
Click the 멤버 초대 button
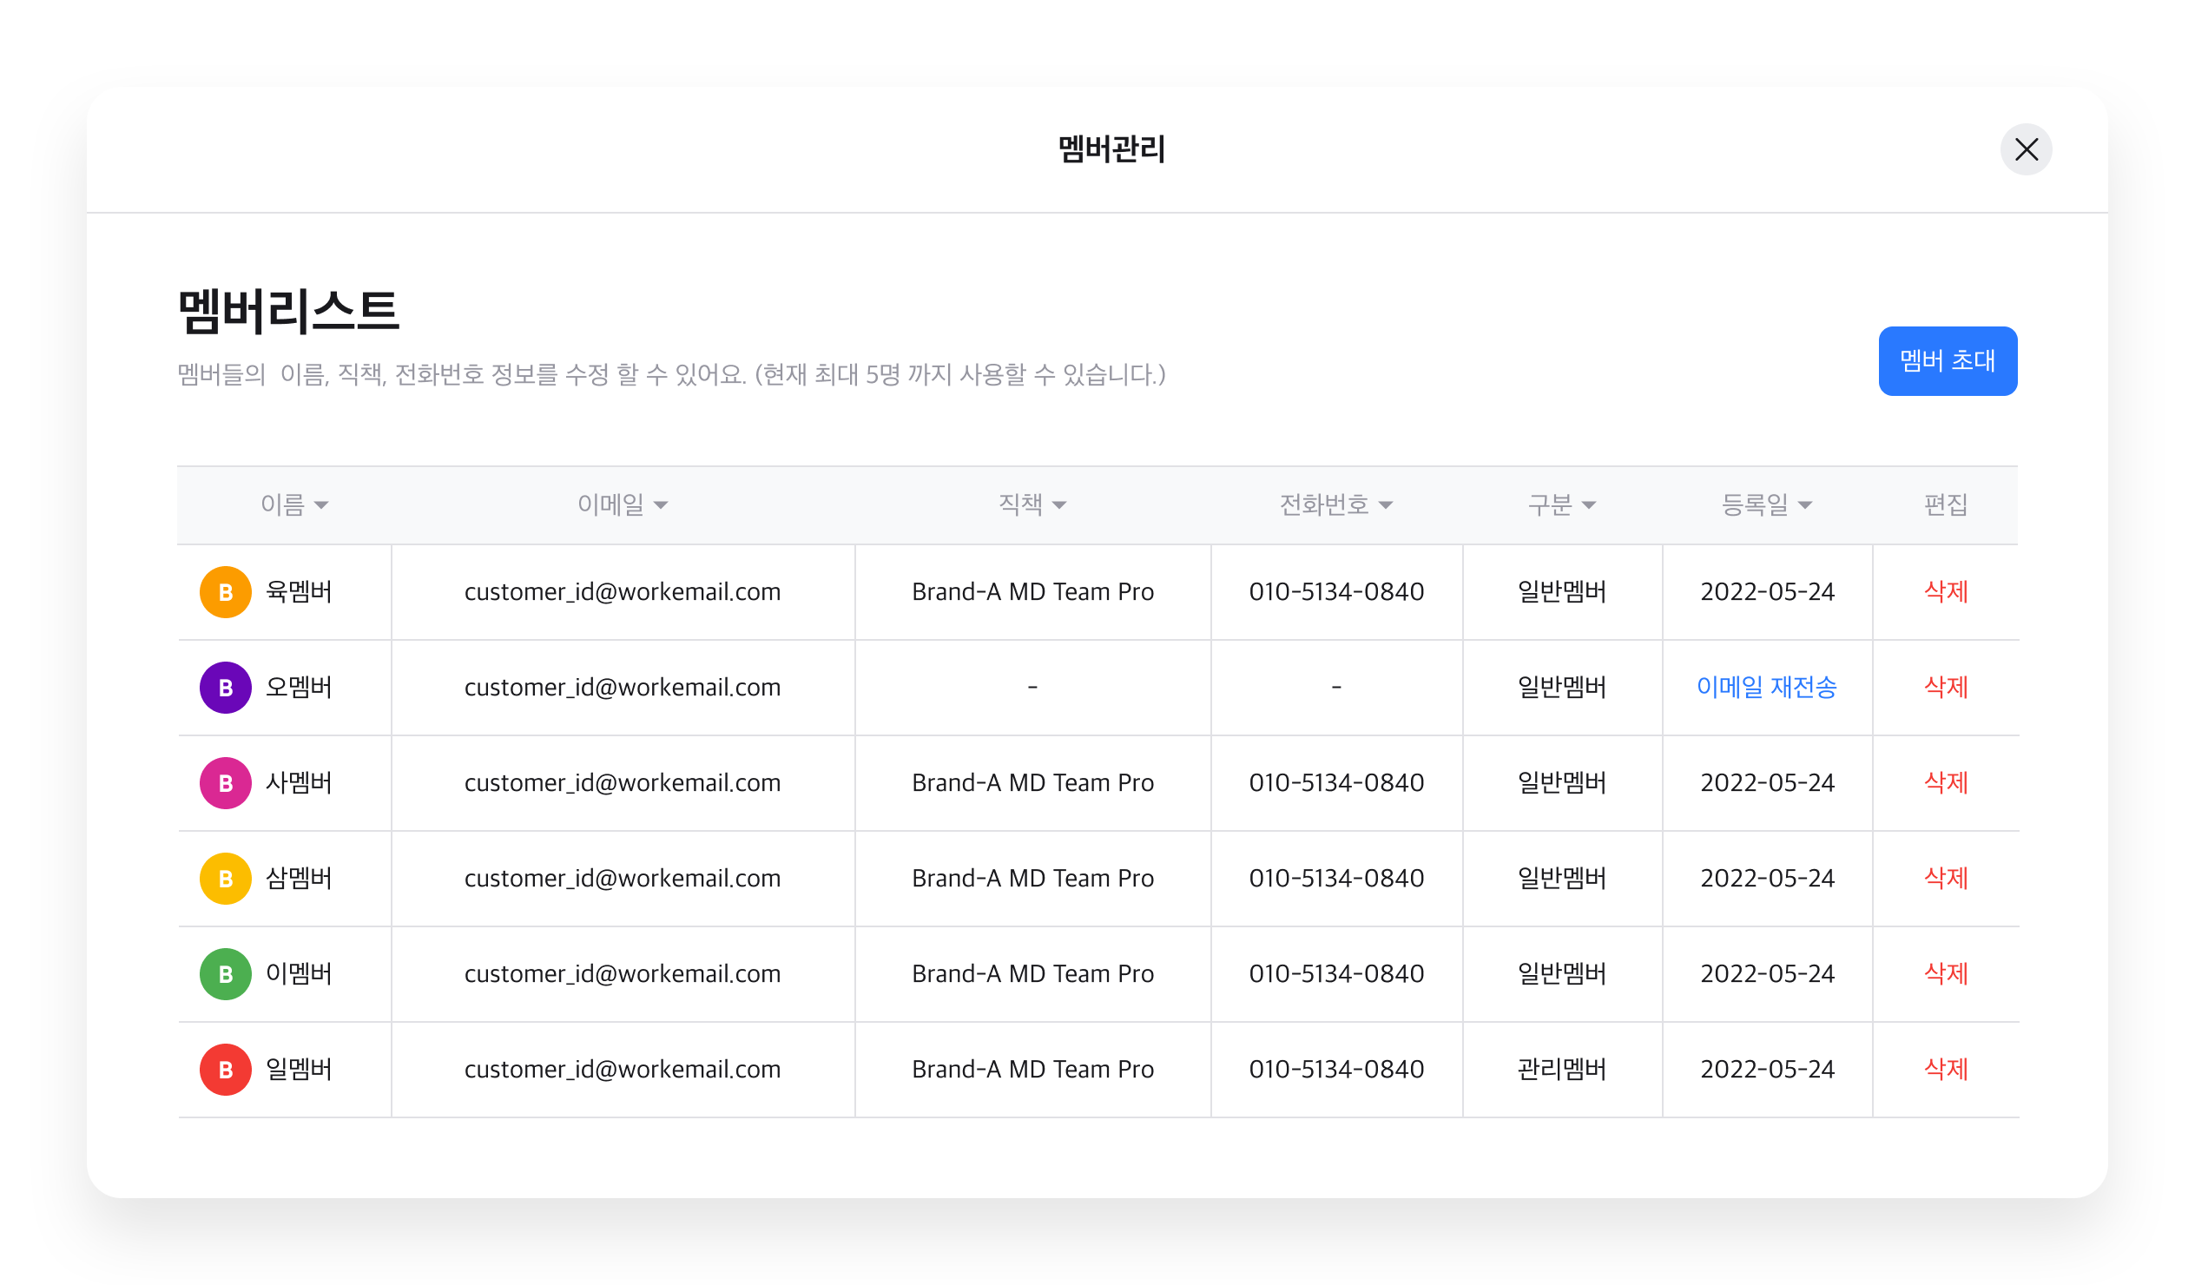[1948, 360]
